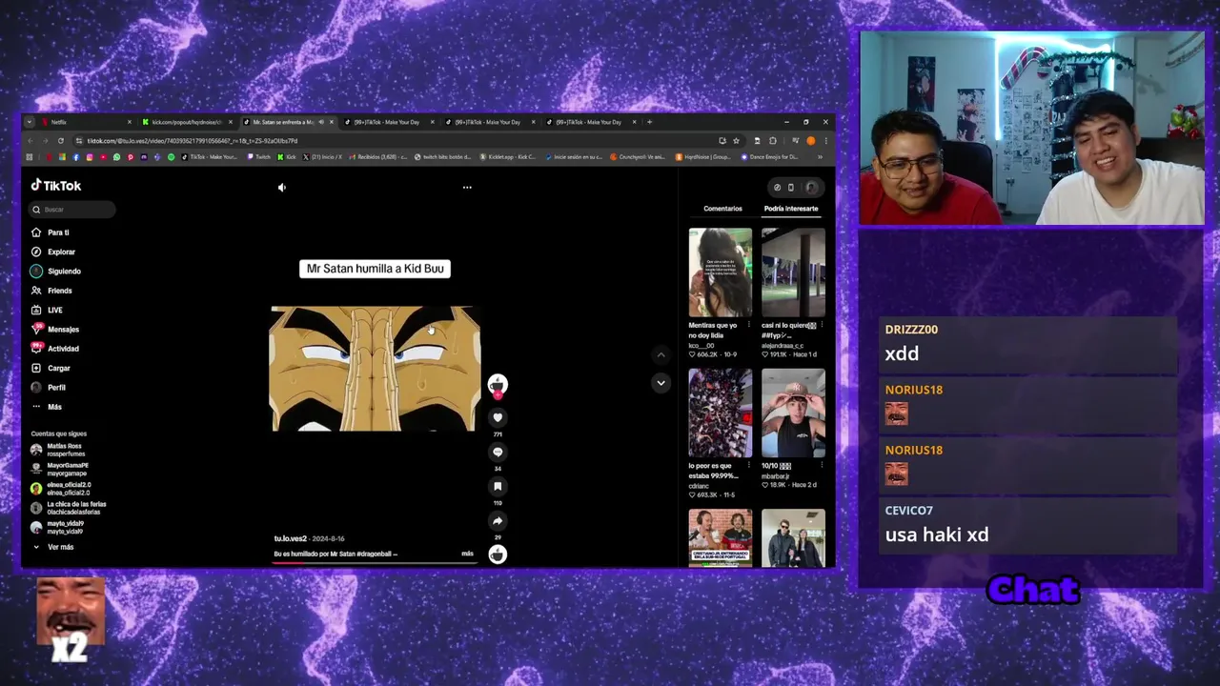Open options for 'lo peor es que estaba'
Image resolution: width=1220 pixels, height=686 pixels.
tap(749, 466)
